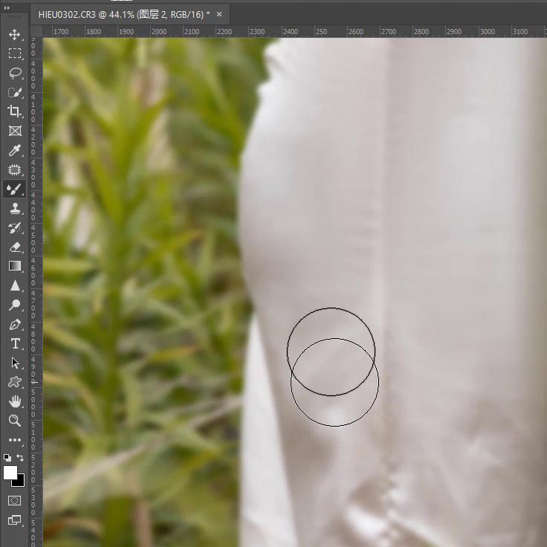Open the Edit Toolbar three-dots menu
This screenshot has width=547, height=547.
point(14,440)
